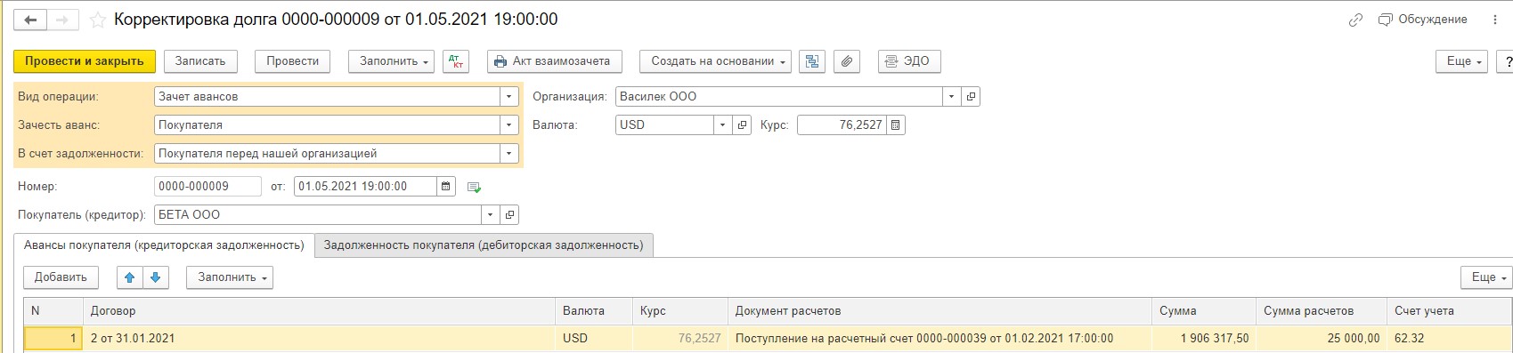Expand Вид операции dropdown list
Viewport: 1513px width, 353px height.
click(x=508, y=97)
